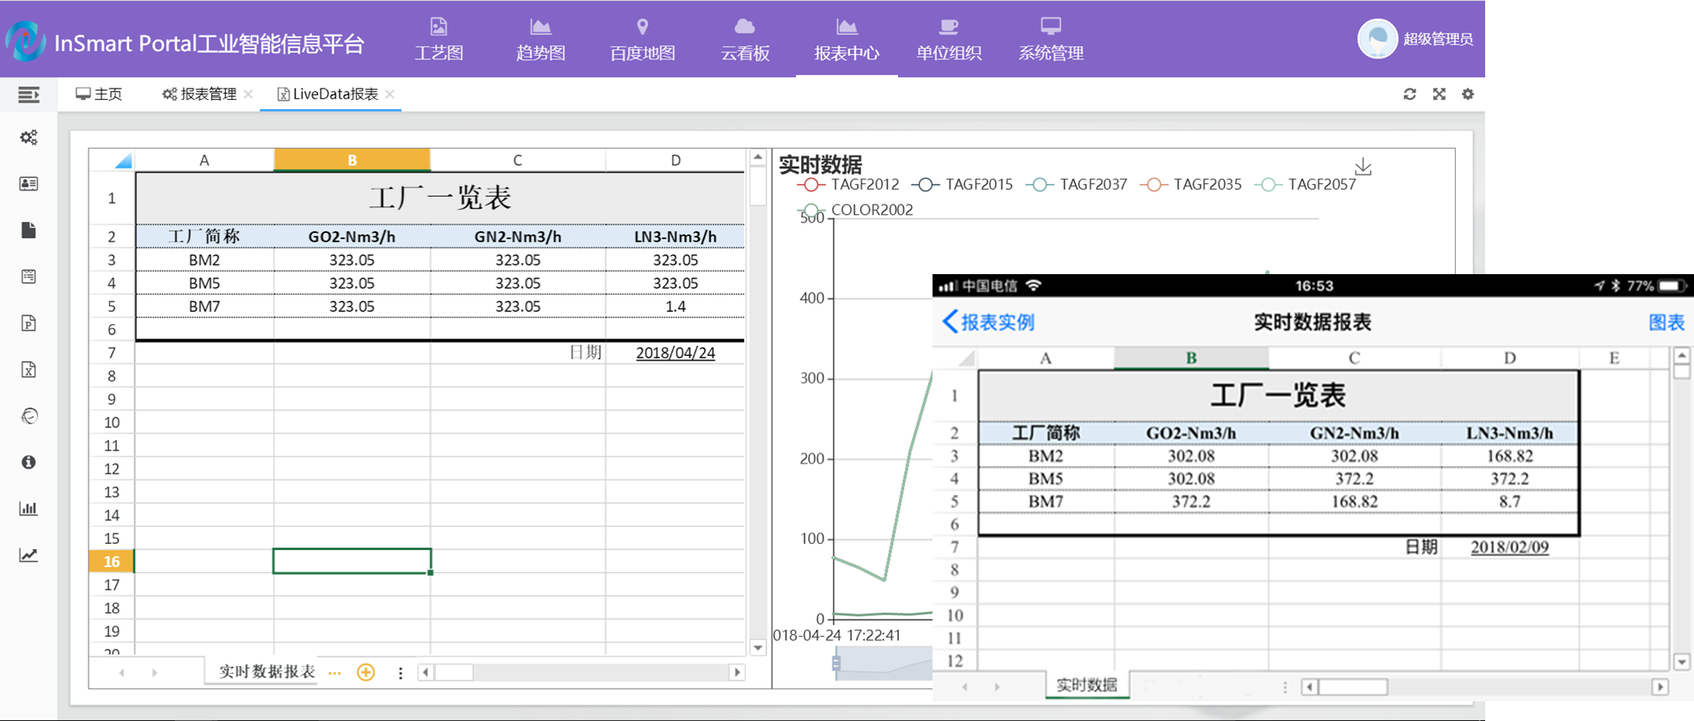Click the horizontal scrollbar right arrow in spreadsheet
The image size is (1694, 721).
tap(737, 672)
